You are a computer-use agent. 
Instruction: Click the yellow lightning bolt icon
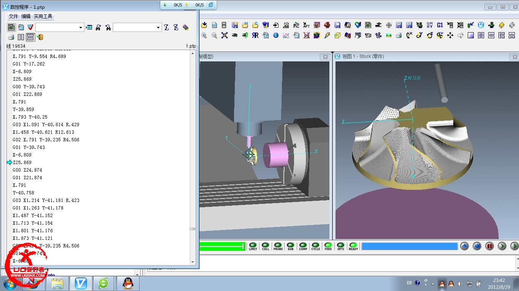tap(327, 35)
